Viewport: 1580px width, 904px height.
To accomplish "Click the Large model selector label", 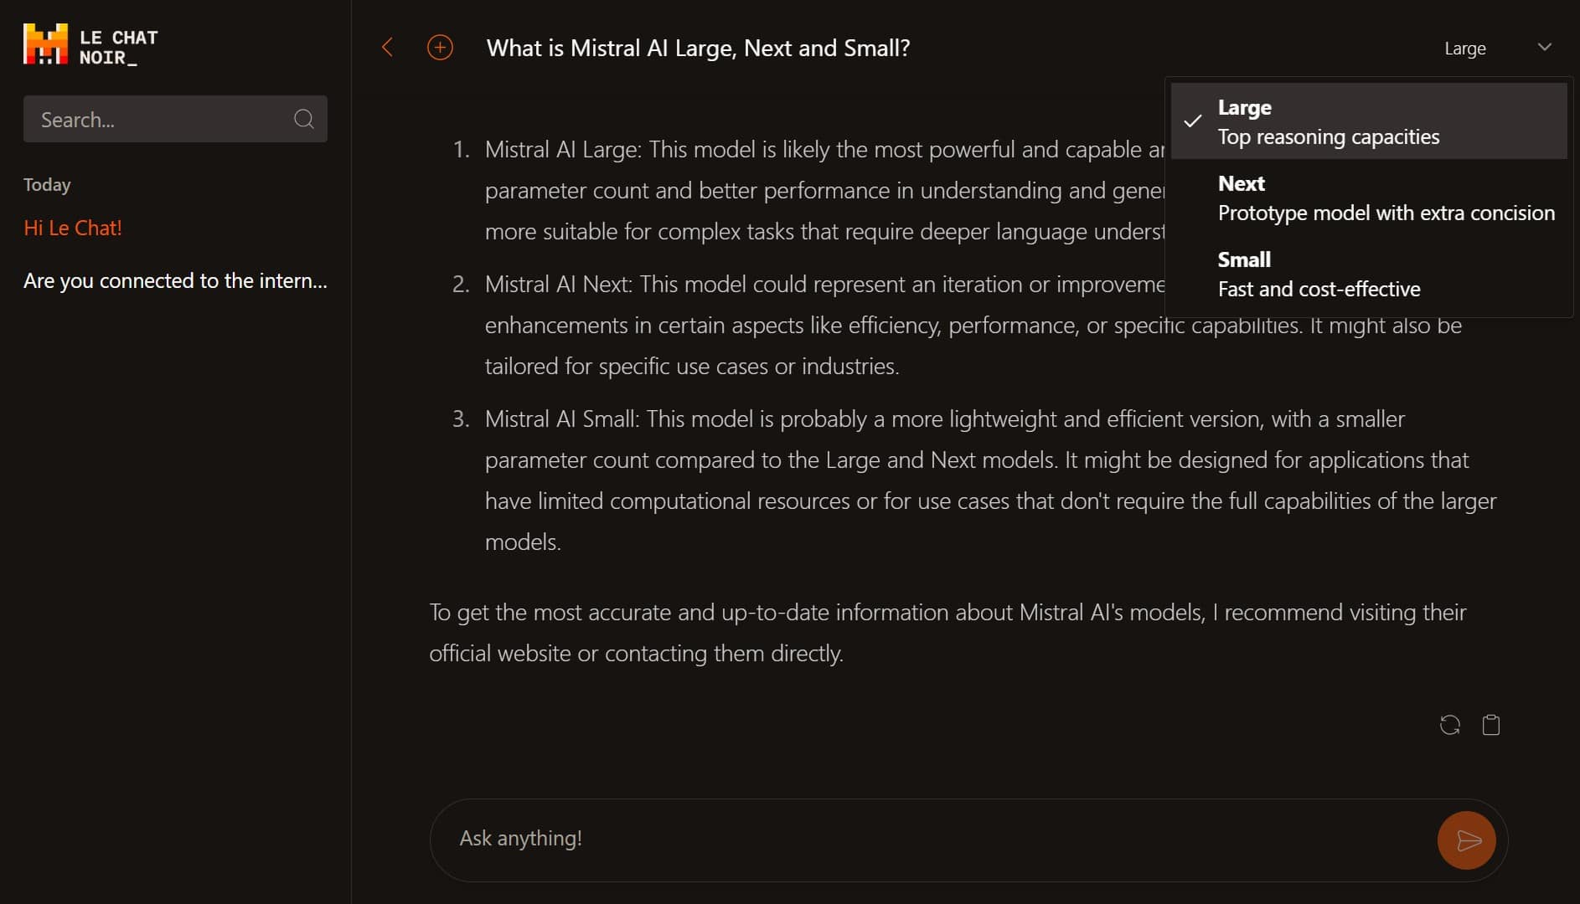I will point(1465,49).
